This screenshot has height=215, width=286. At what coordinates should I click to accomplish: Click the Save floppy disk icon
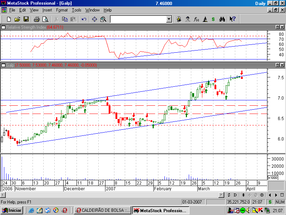26,19
